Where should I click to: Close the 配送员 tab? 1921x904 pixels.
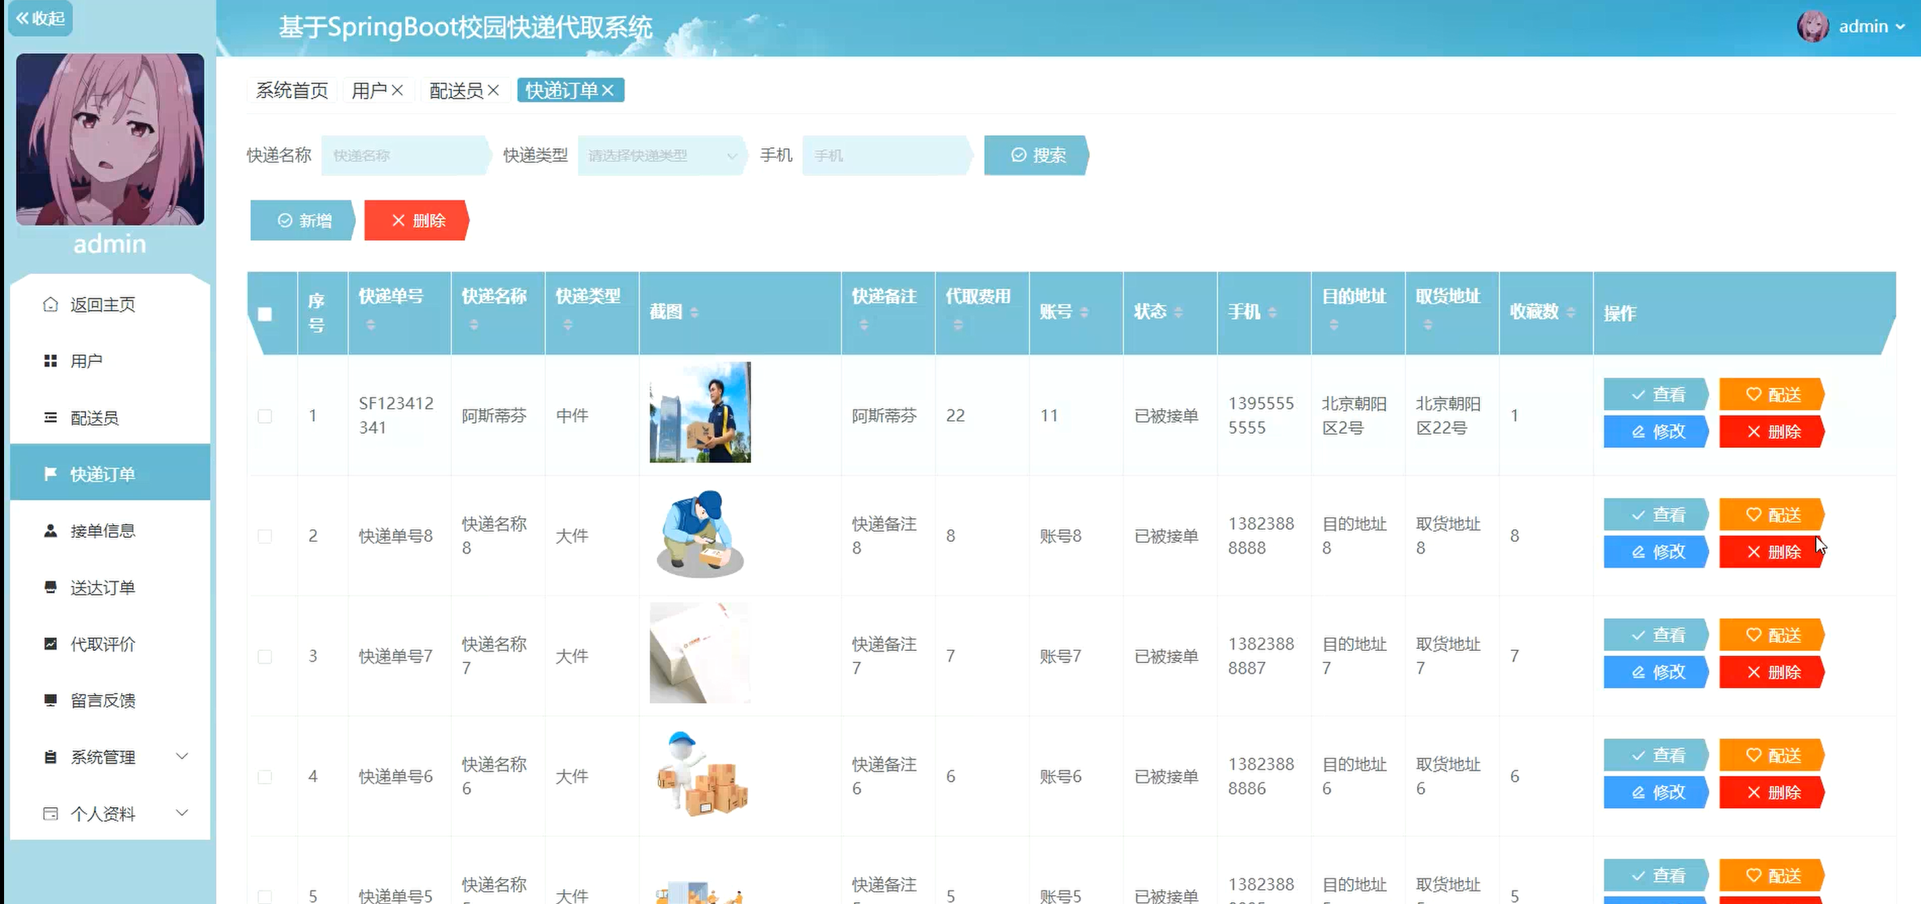(494, 90)
